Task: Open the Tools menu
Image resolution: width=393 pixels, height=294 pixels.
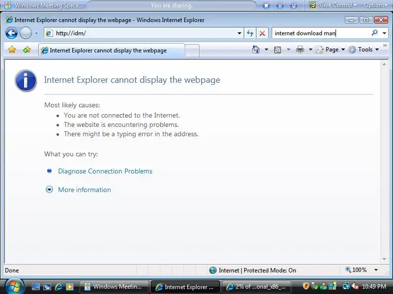Action: tap(364, 49)
